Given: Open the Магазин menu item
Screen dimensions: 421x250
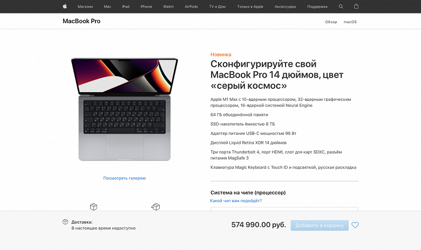Looking at the screenshot, I should [x=85, y=6].
